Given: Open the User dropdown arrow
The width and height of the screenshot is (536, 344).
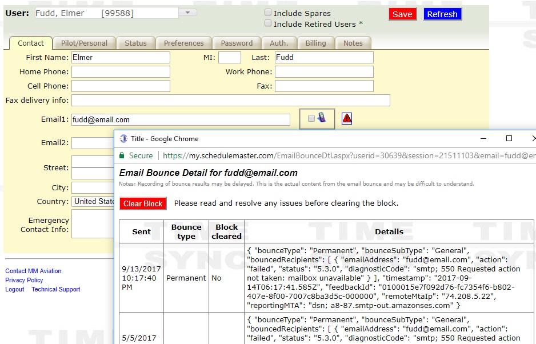Looking at the screenshot, I should [187, 13].
